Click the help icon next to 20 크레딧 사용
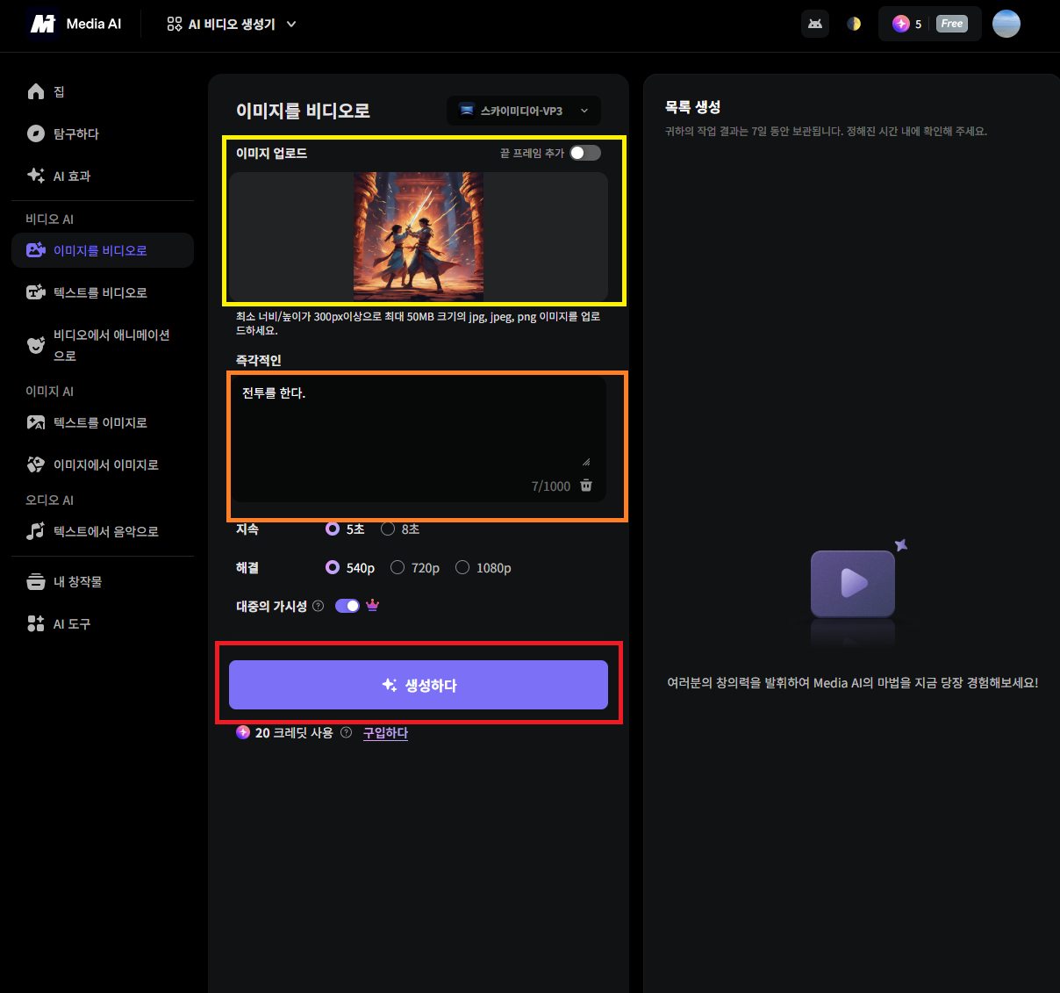 (x=346, y=732)
